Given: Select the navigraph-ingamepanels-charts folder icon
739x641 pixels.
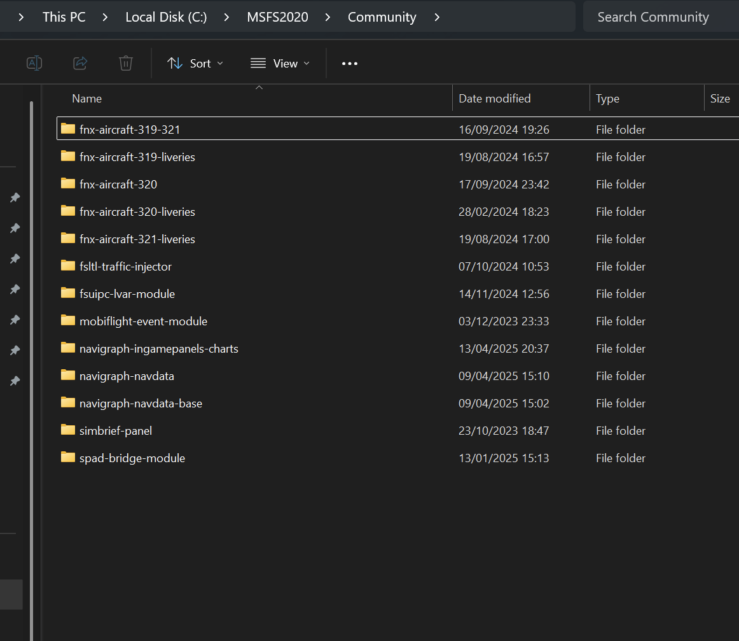Looking at the screenshot, I should (68, 348).
